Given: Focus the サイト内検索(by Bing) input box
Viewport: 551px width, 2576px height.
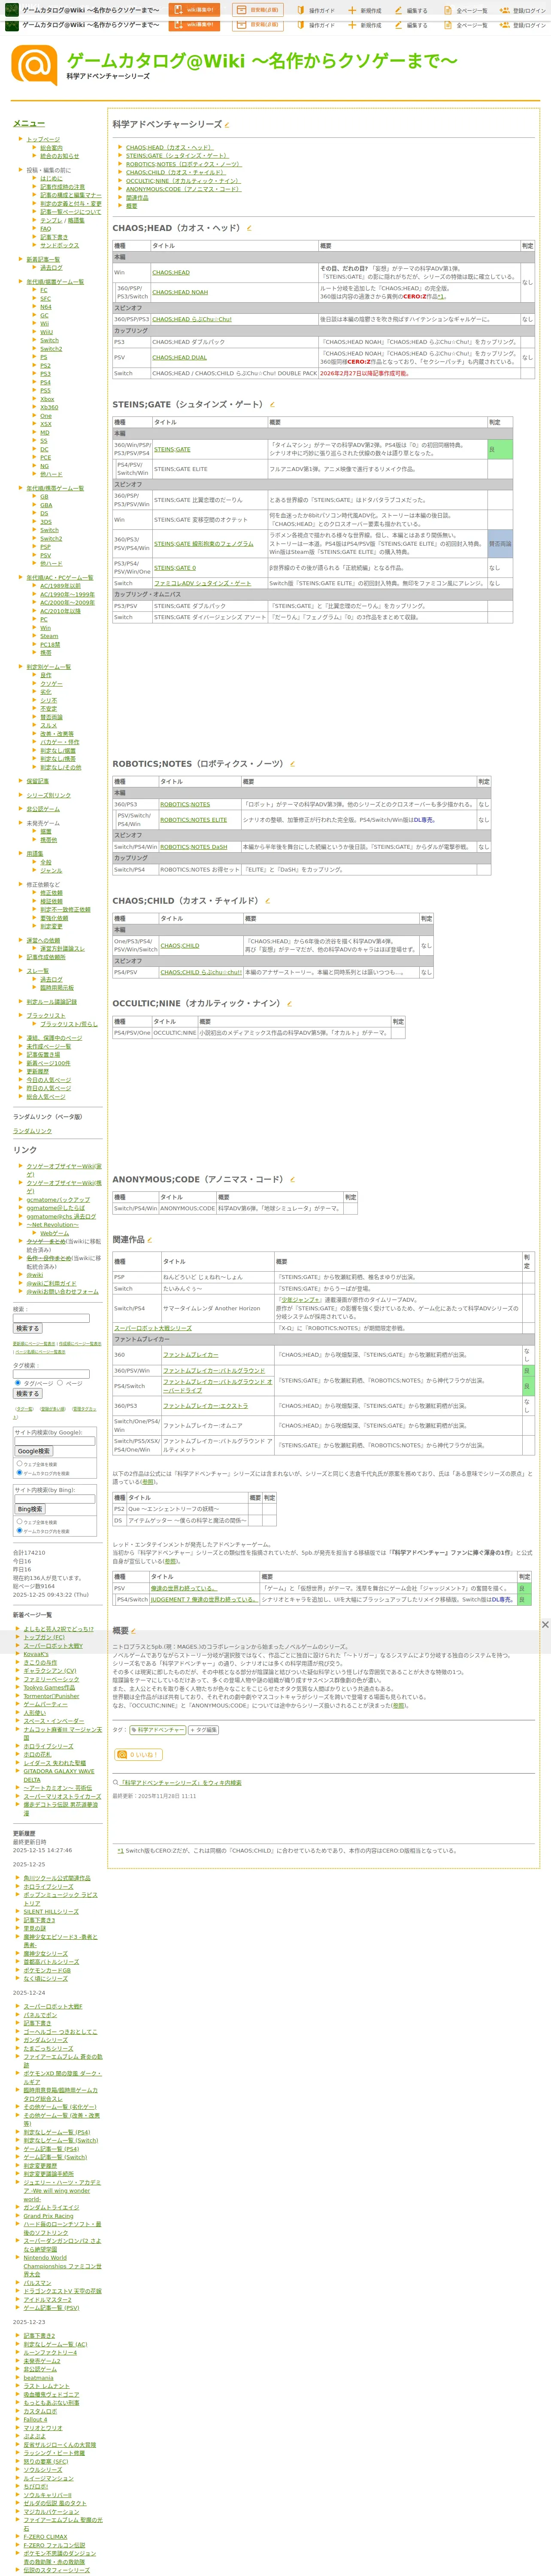Looking at the screenshot, I should [x=55, y=1499].
